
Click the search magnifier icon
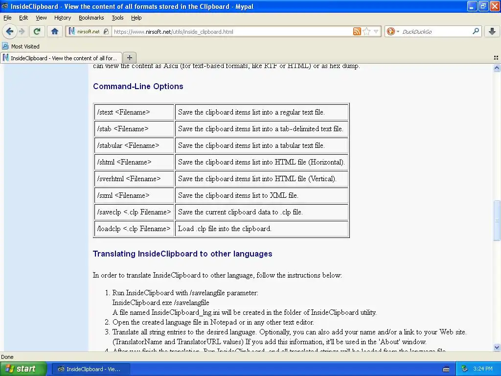coord(476,31)
